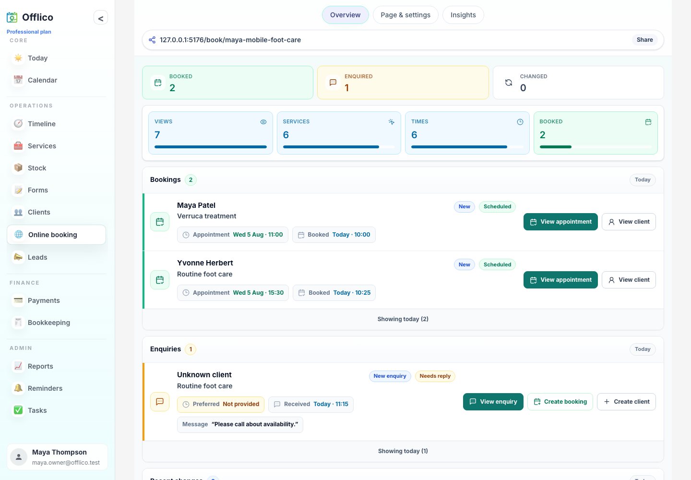
Task: Select the Changed summary card
Action: click(578, 83)
